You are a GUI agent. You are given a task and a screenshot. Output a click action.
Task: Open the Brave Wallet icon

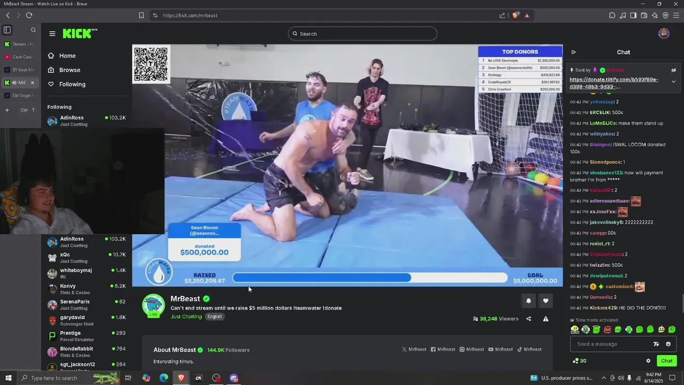tap(644, 16)
